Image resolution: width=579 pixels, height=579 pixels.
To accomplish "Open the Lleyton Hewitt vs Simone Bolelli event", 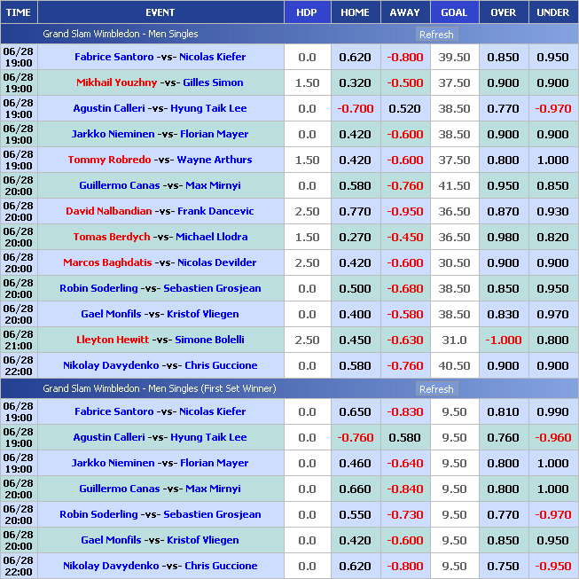I will point(160,340).
